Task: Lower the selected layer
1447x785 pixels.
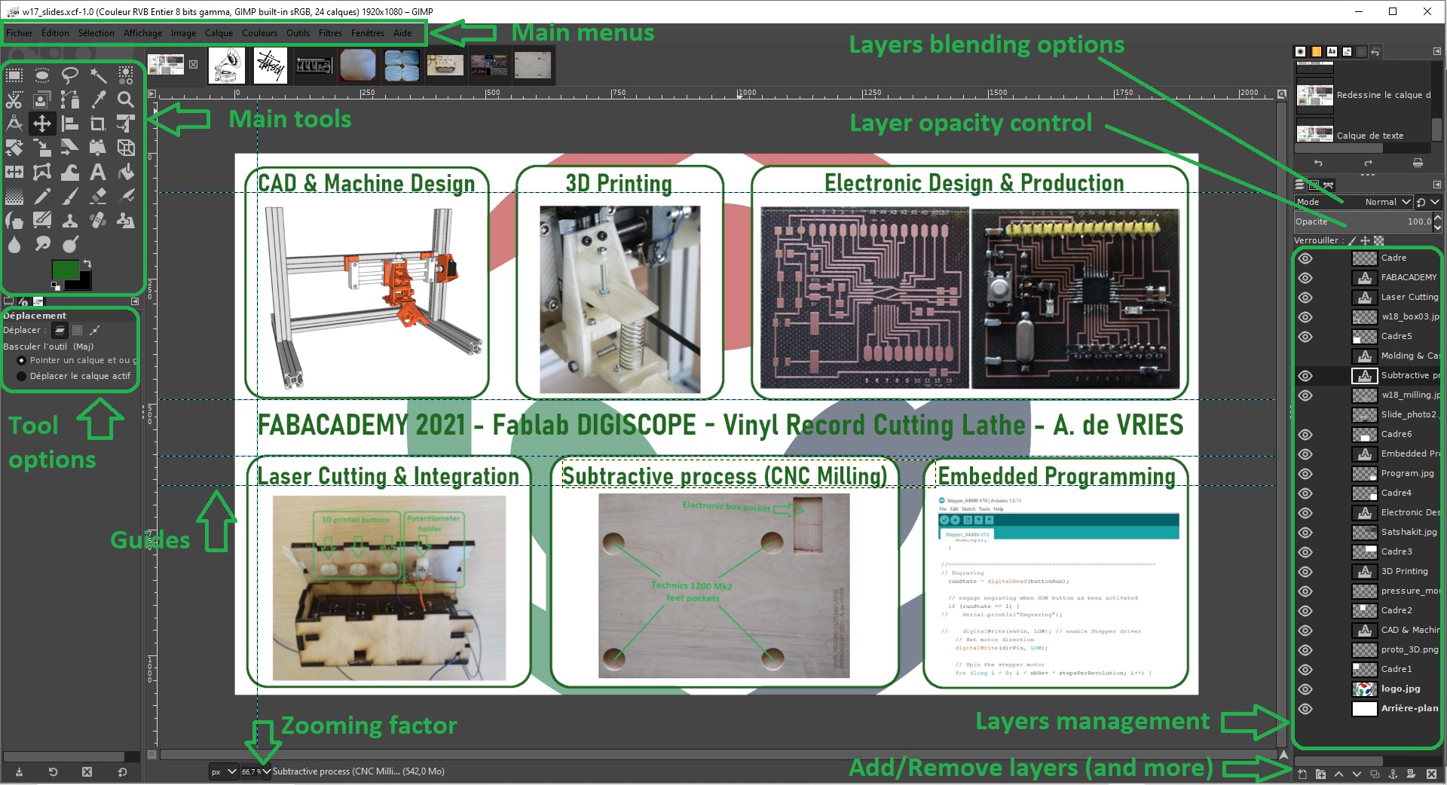Action: [x=1357, y=774]
